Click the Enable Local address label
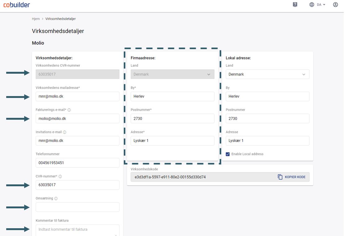345x236 pixels. coord(247,154)
